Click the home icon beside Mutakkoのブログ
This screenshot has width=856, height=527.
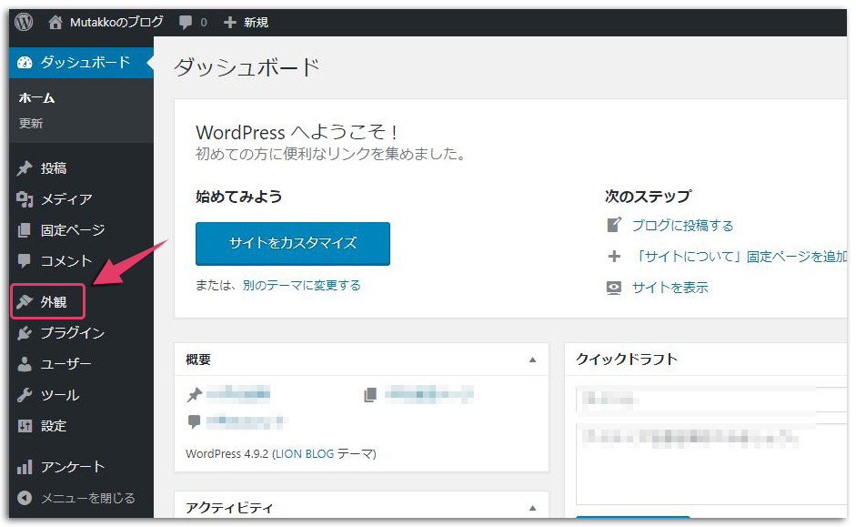pyautogui.click(x=56, y=22)
